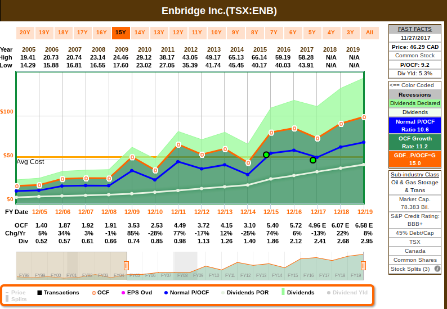Click the OCF Growth Rate 11.2 box
The height and width of the screenshot is (309, 447).
(415, 142)
